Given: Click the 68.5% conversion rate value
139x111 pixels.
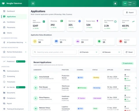Looking at the screenshot, I should pyautogui.click(x=125, y=26).
